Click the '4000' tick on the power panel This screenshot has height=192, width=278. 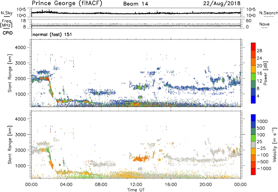pyautogui.click(x=20, y=47)
